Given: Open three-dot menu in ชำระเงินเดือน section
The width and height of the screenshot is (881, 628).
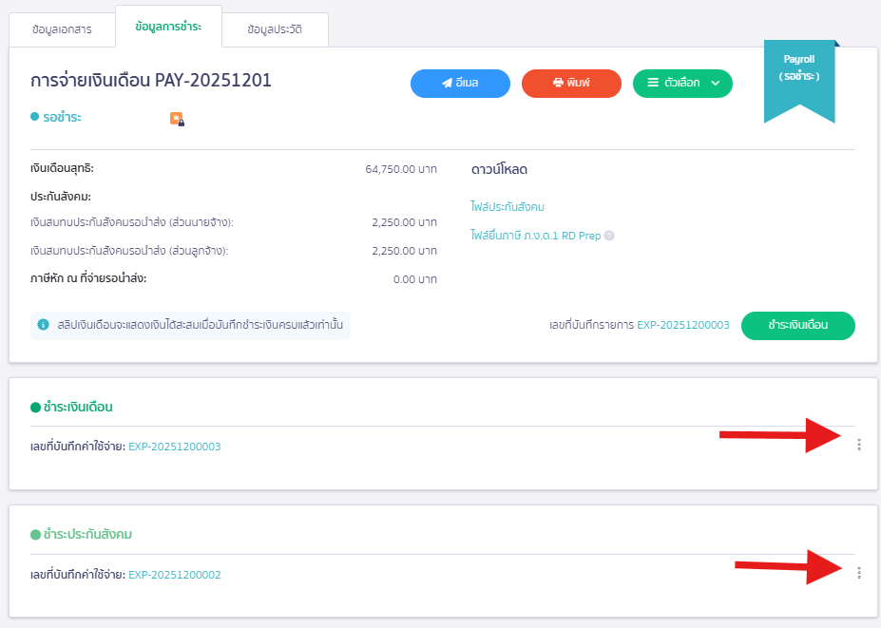Looking at the screenshot, I should (858, 444).
